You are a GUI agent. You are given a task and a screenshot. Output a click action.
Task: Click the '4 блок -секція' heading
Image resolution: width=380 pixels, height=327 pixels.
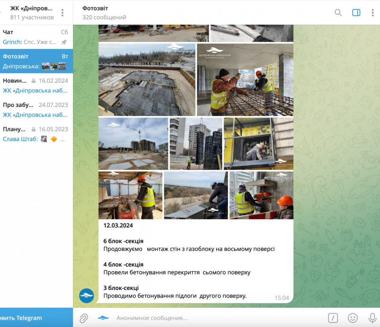(x=123, y=265)
